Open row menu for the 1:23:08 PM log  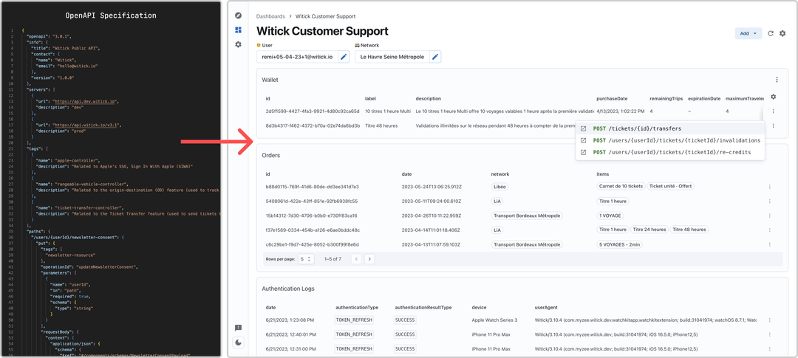pyautogui.click(x=769, y=320)
